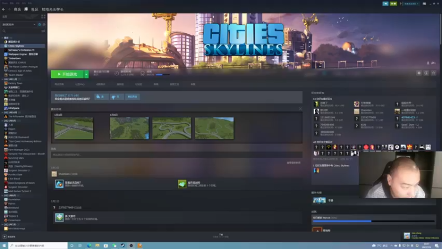Select Sid Meier's Civilization VI
This screenshot has height=249, width=442.
pyautogui.click(x=21, y=50)
